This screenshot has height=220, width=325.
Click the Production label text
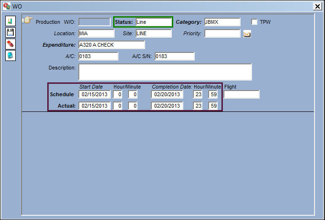pyautogui.click(x=48, y=22)
